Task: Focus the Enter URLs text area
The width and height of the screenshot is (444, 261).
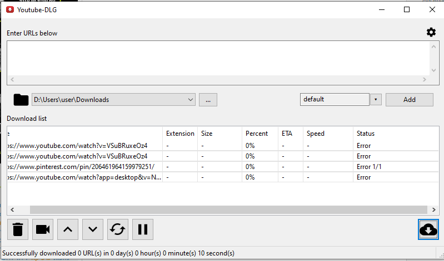Action: point(218,59)
